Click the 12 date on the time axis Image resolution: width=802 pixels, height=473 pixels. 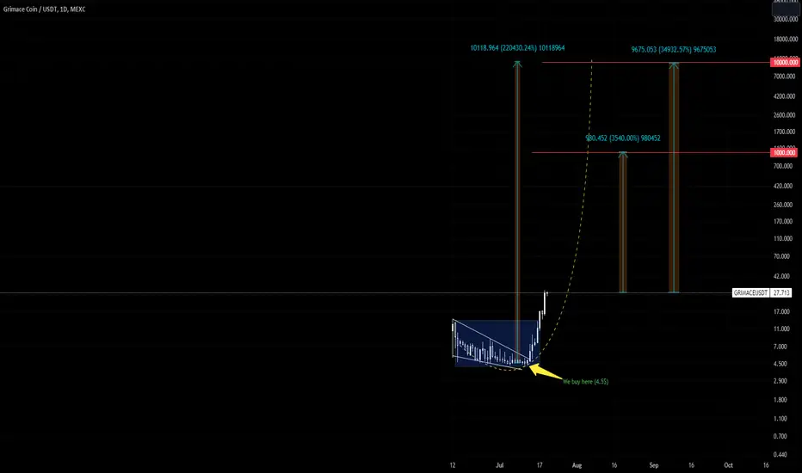pos(453,465)
